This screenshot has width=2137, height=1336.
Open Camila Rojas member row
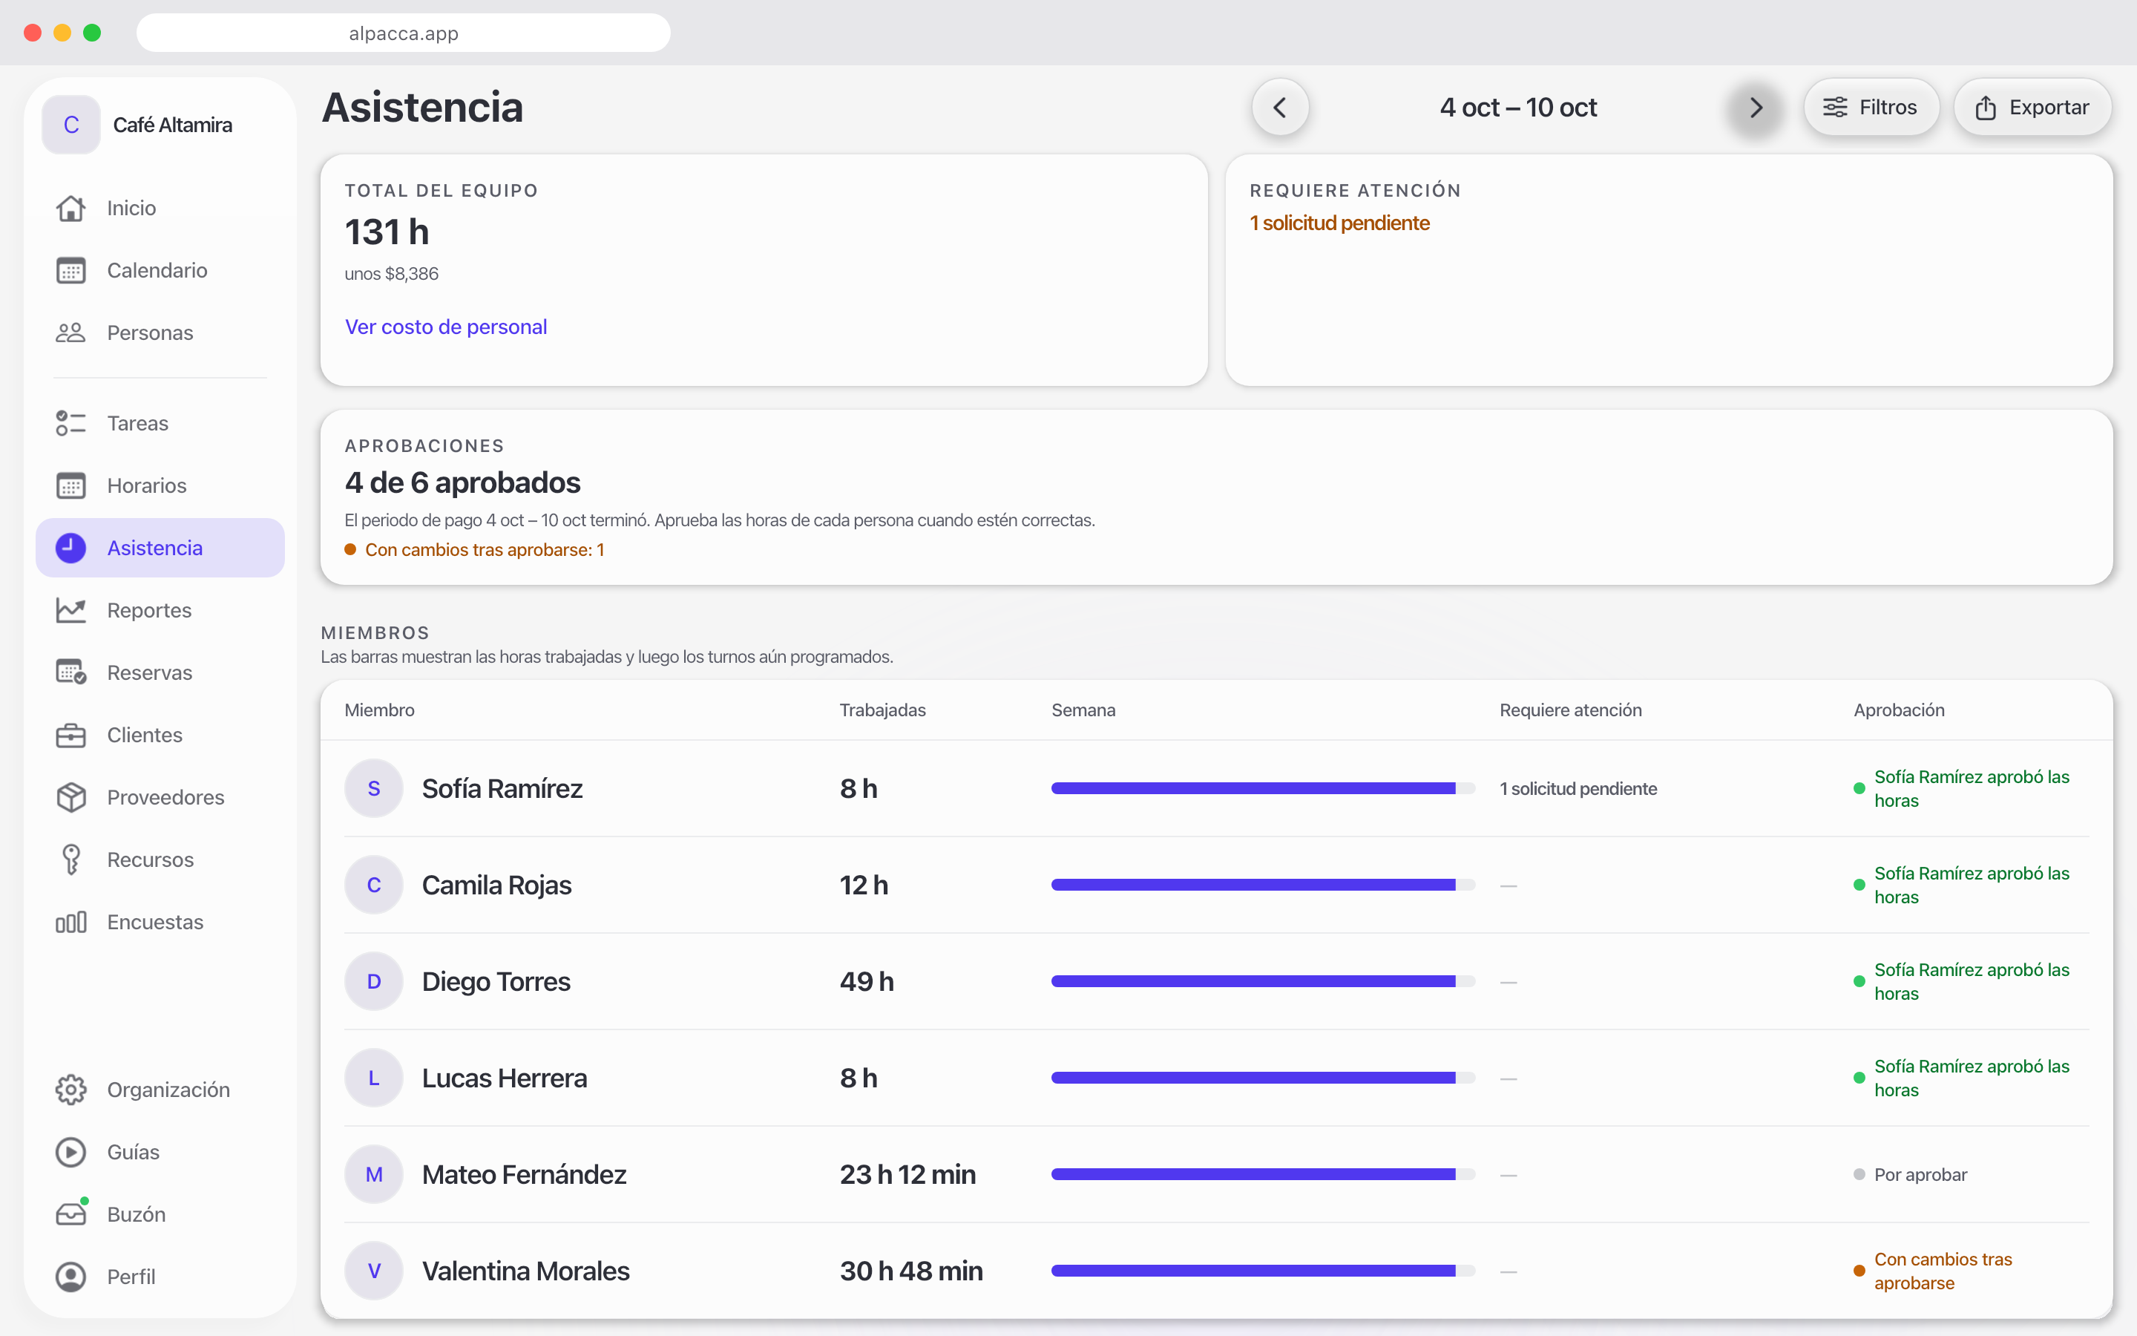coord(1216,885)
